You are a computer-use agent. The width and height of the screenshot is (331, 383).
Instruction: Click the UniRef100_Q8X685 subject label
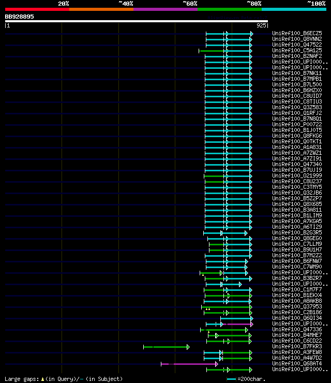point(297,204)
